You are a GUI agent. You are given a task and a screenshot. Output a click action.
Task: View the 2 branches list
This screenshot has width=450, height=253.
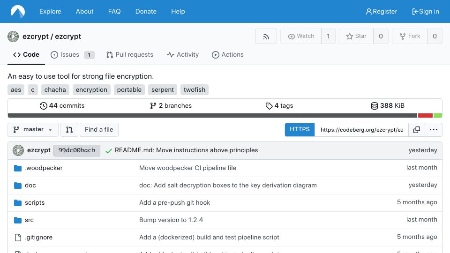(171, 106)
